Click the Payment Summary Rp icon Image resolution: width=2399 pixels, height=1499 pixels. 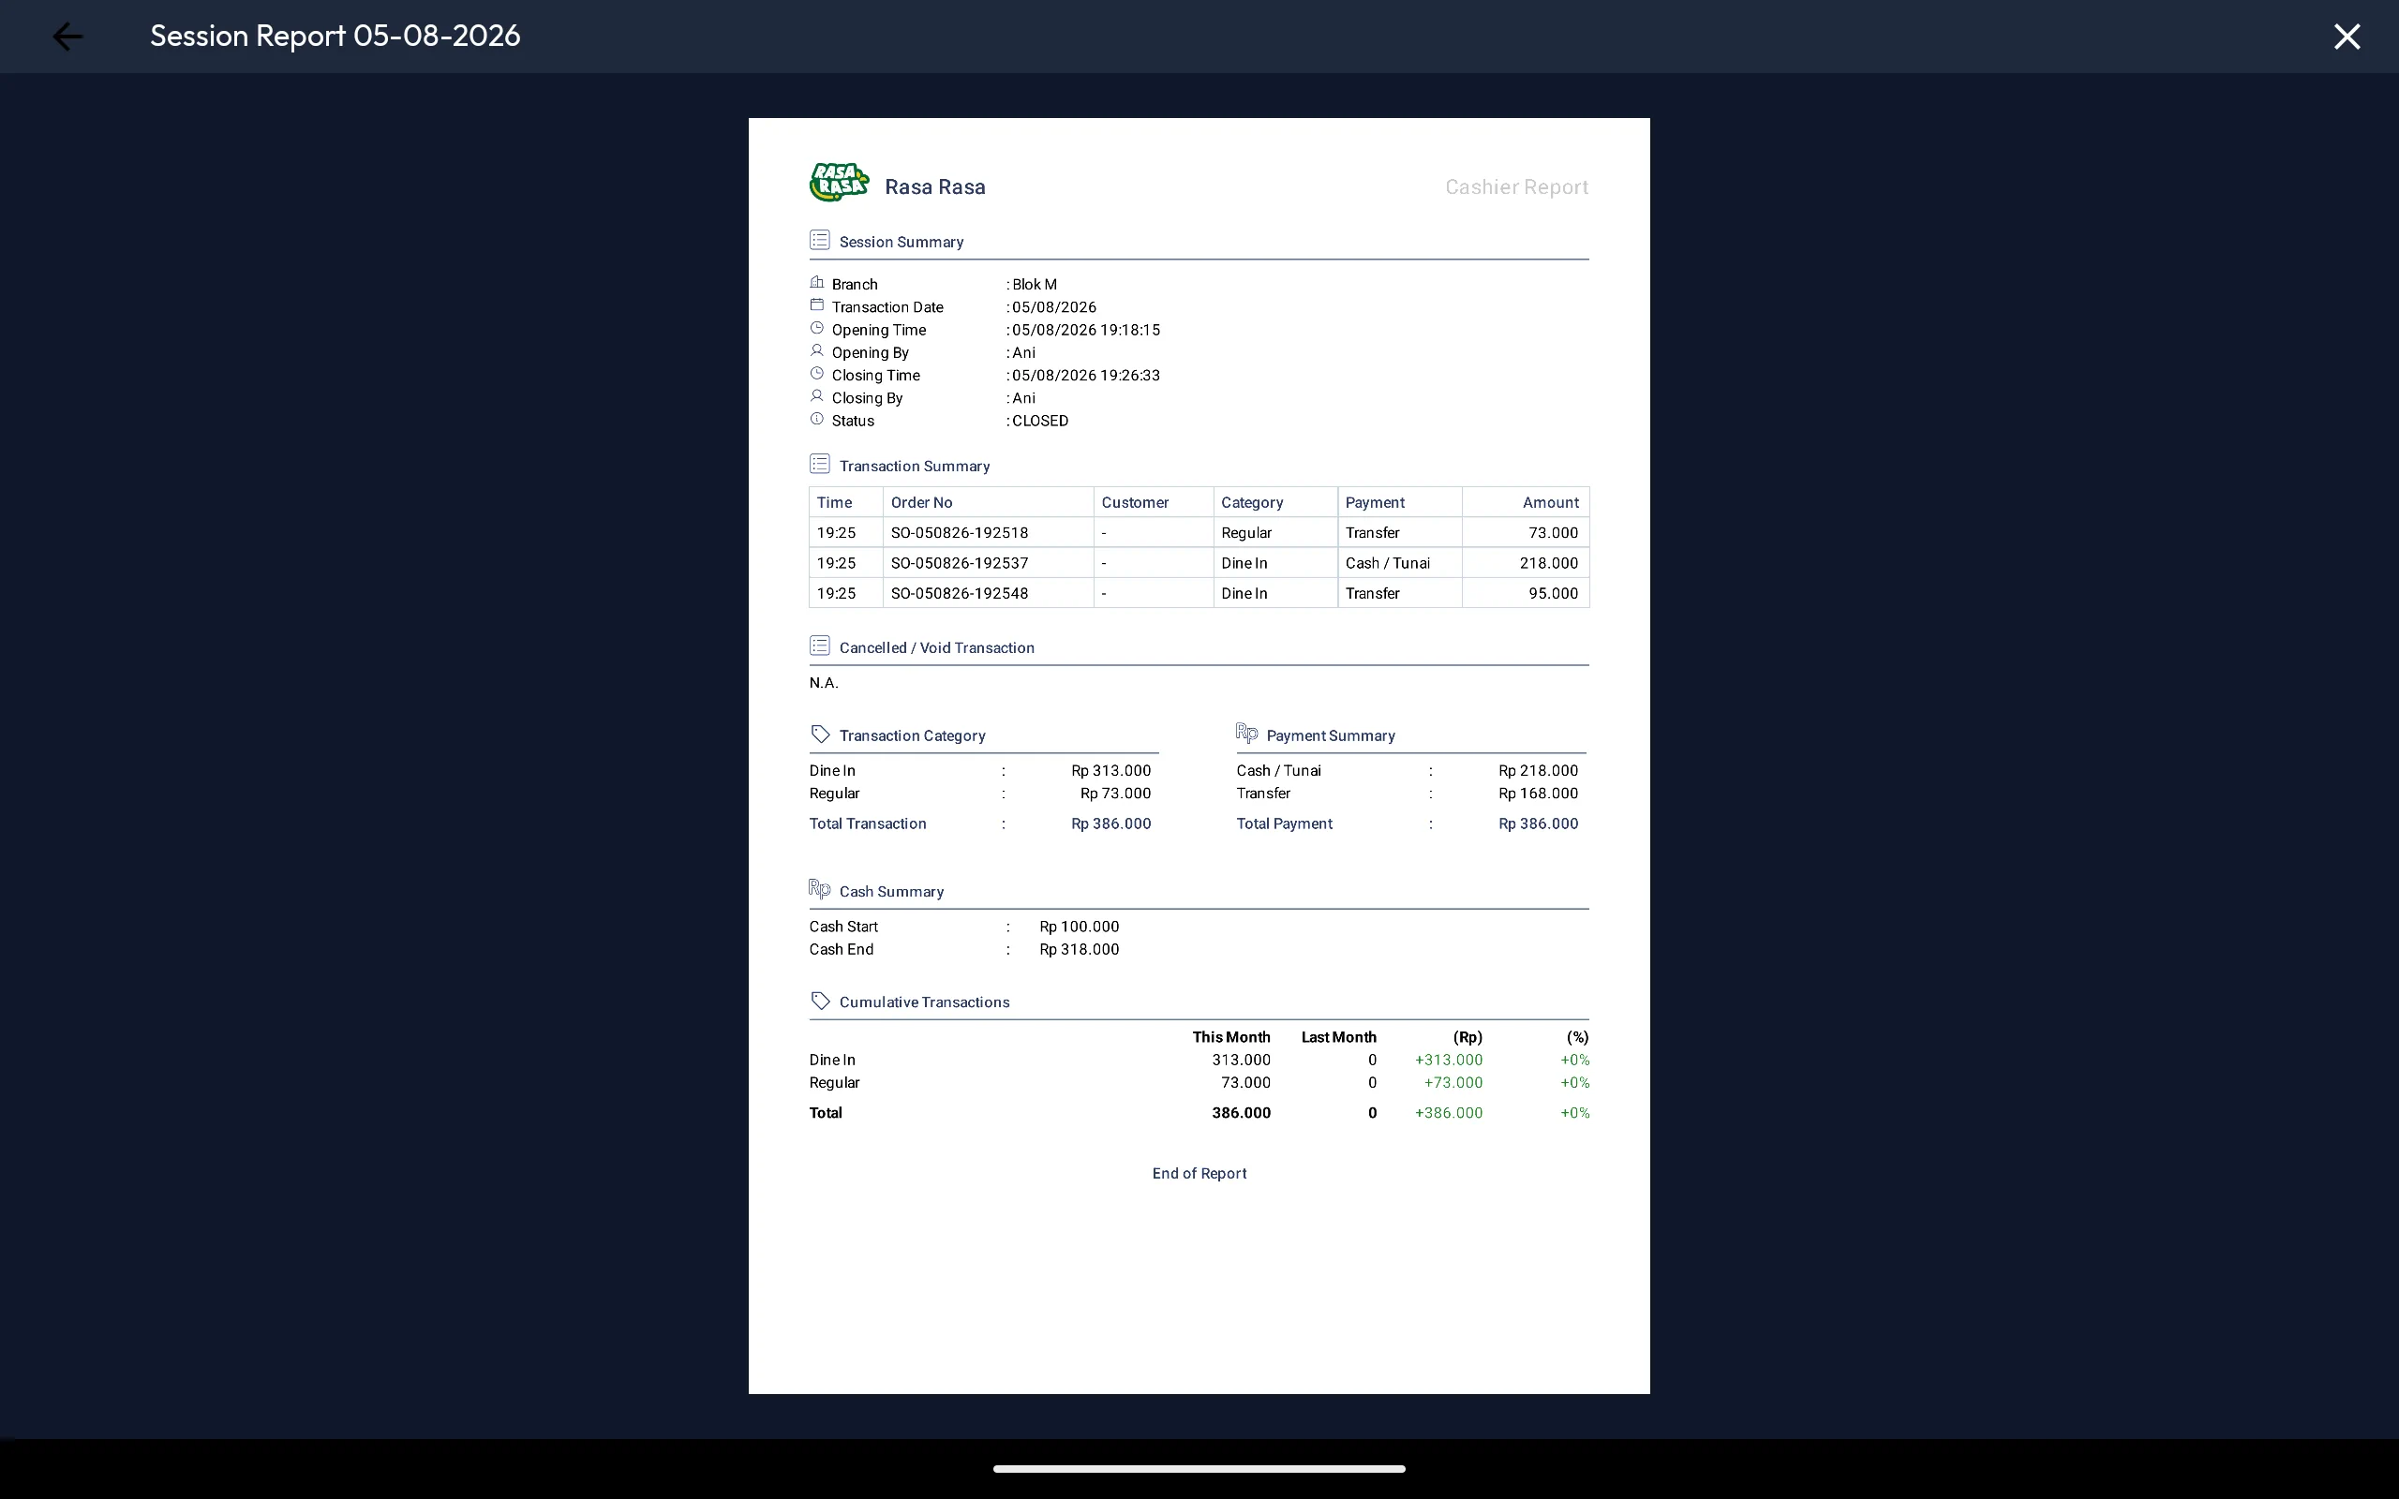point(1247,733)
